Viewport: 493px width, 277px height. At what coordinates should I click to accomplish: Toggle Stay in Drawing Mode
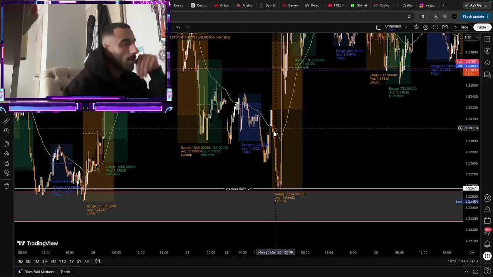click(x=7, y=154)
